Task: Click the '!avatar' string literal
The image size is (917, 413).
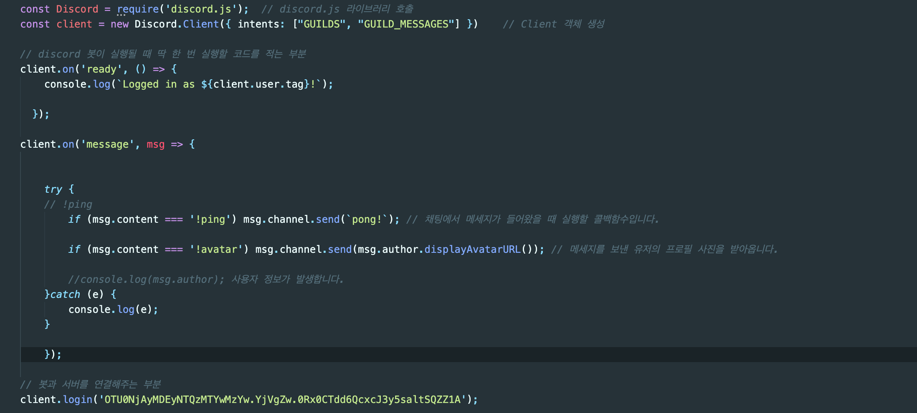Action: (219, 249)
